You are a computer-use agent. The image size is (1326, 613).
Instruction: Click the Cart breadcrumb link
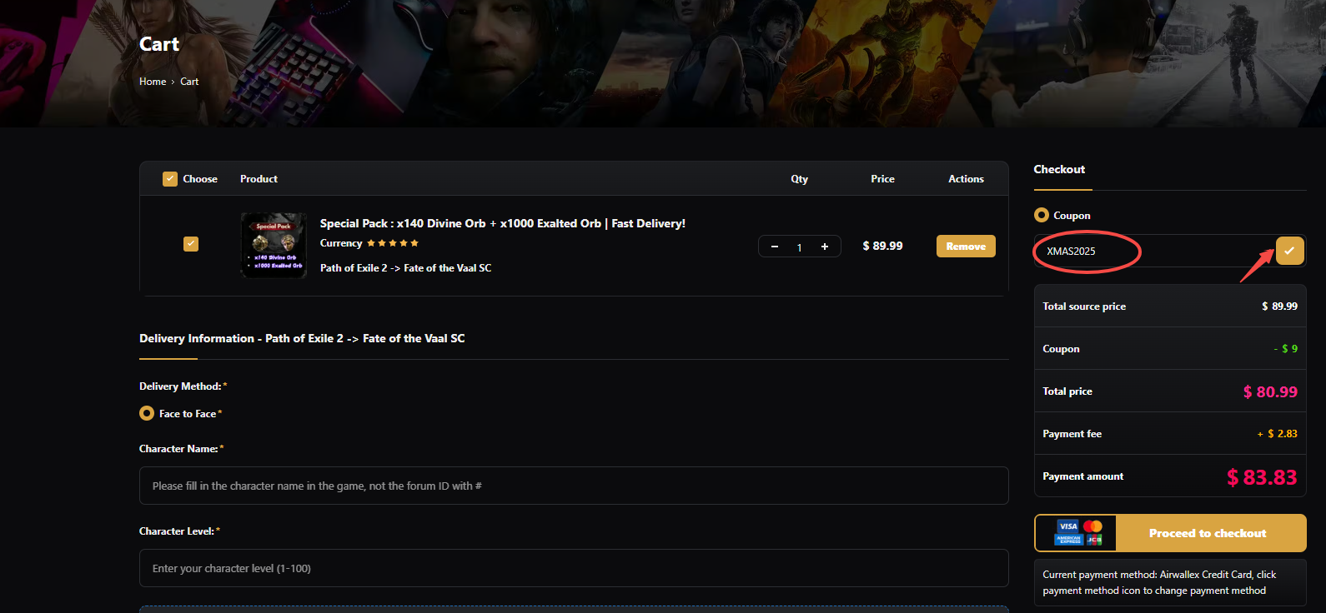189,82
